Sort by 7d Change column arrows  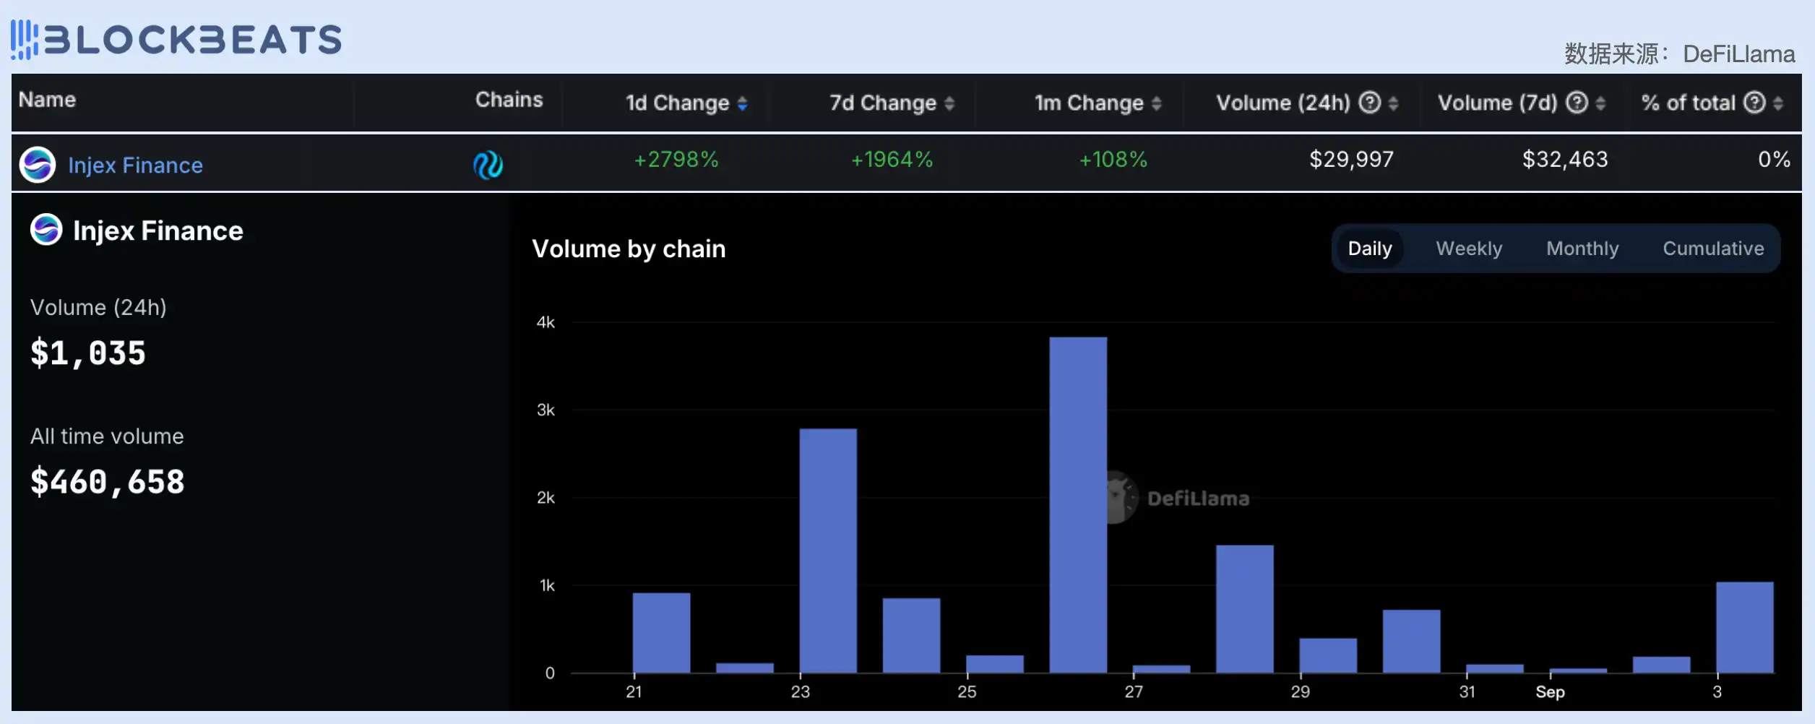coord(949,104)
